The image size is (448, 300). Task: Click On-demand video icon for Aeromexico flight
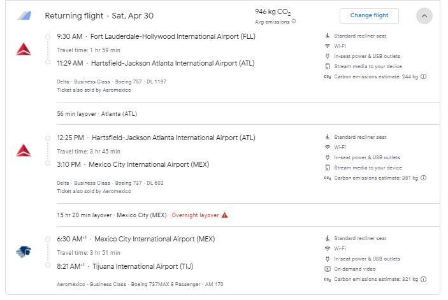[328, 269]
